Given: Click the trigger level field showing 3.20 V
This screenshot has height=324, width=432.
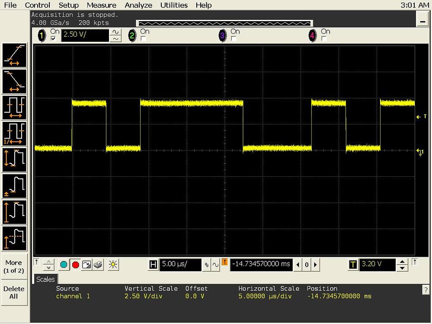Looking at the screenshot, I should pos(378,264).
